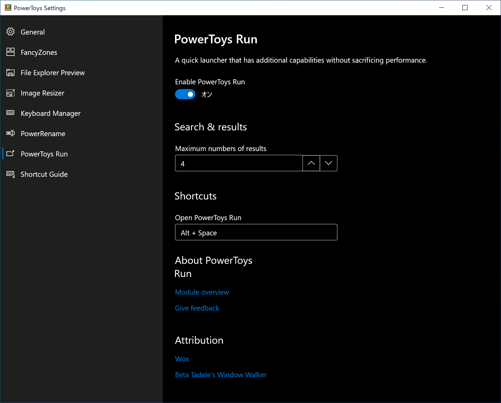Increase maximum number of results
The width and height of the screenshot is (501, 403).
coord(311,163)
